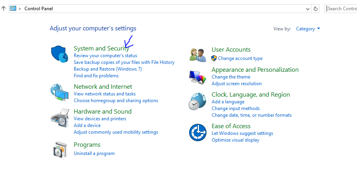Open Programs category
Screen dimensions: 357x196
pos(87,145)
